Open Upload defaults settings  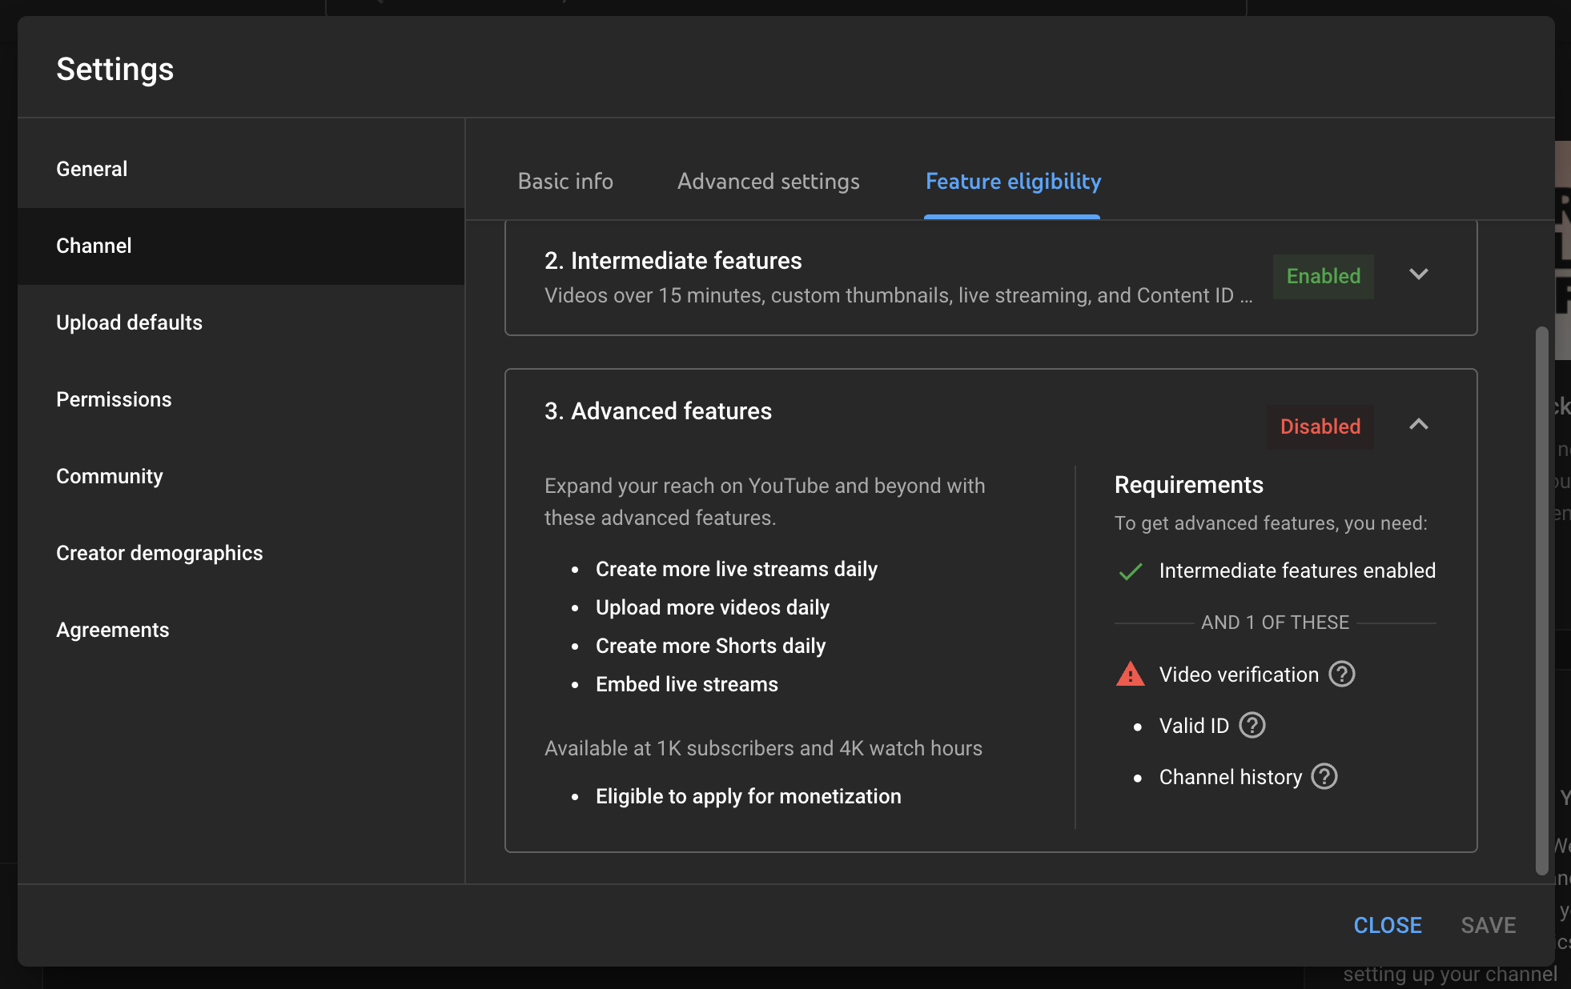pyautogui.click(x=241, y=322)
